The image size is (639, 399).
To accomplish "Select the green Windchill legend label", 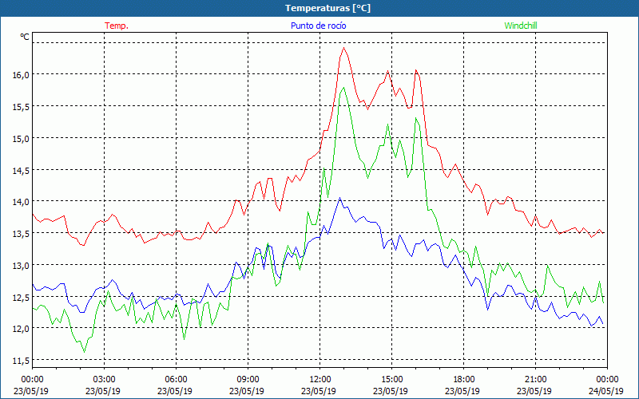I will [x=521, y=26].
